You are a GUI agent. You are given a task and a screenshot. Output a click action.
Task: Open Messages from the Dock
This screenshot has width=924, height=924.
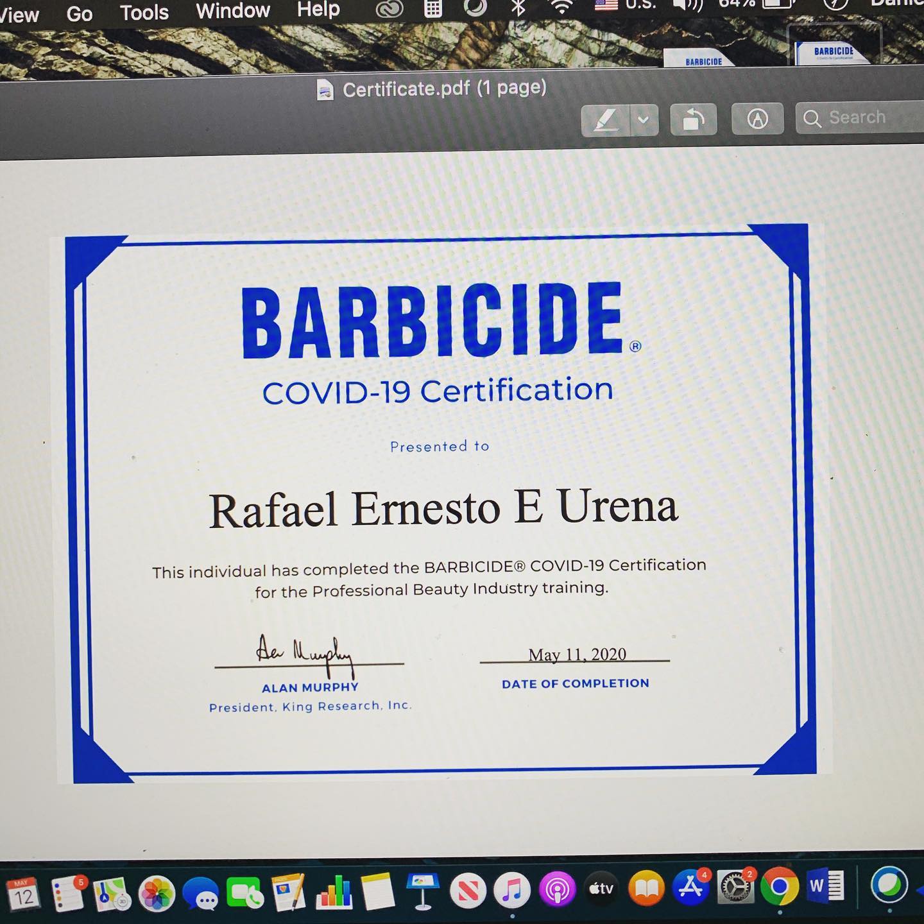[201, 893]
